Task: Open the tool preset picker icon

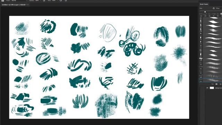Action: 2,1
